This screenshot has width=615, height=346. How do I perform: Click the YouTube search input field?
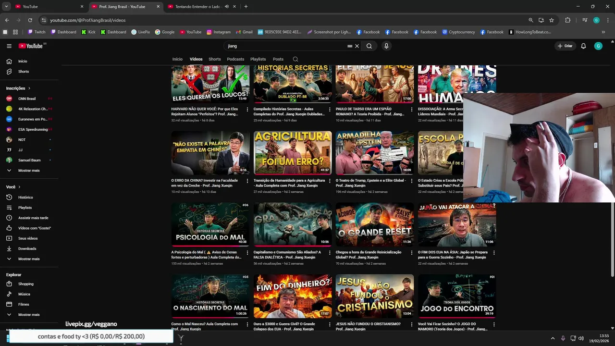tap(286, 46)
